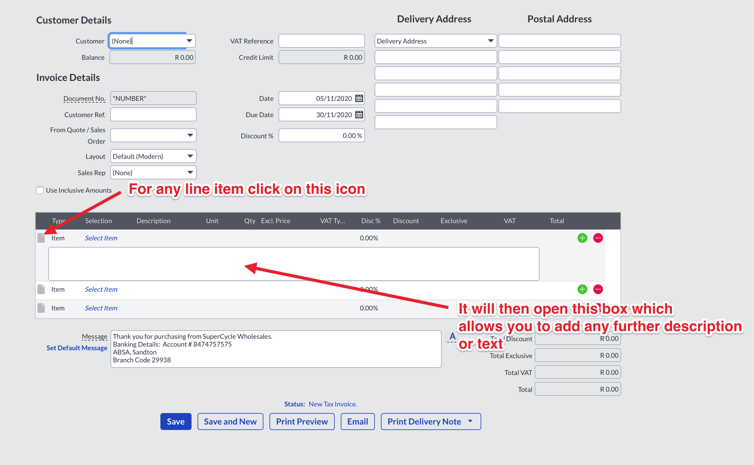Open the calendar picker for Due Date

tap(359, 115)
